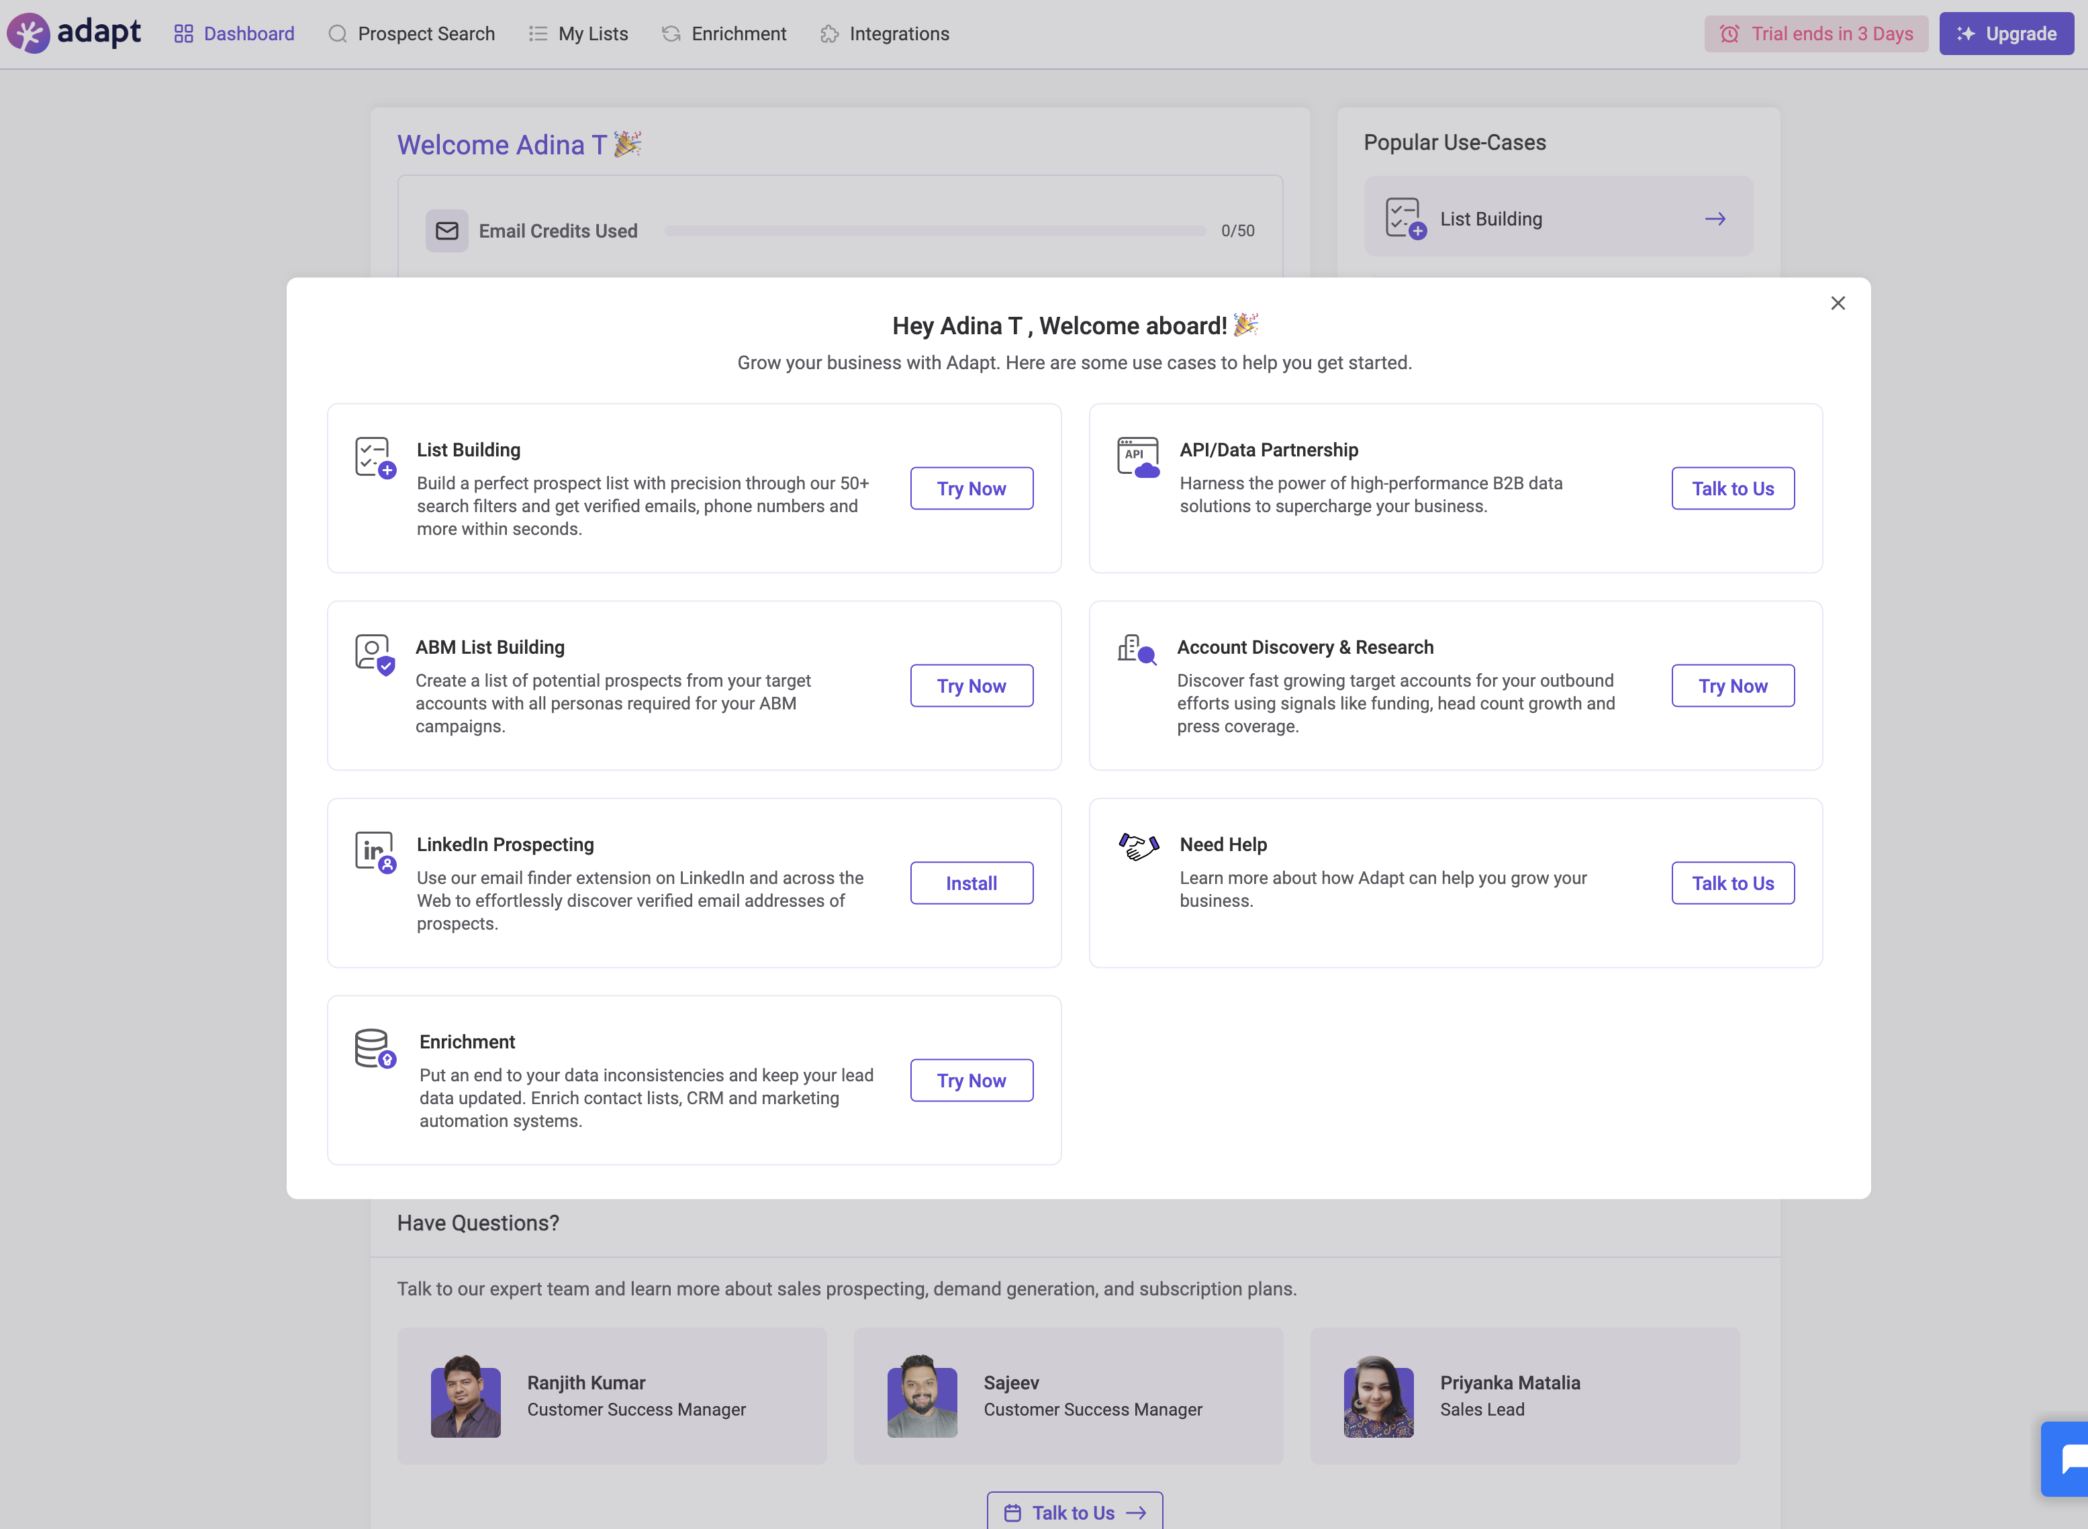Open the Dashboard tab
The image size is (2088, 1529).
click(x=234, y=34)
